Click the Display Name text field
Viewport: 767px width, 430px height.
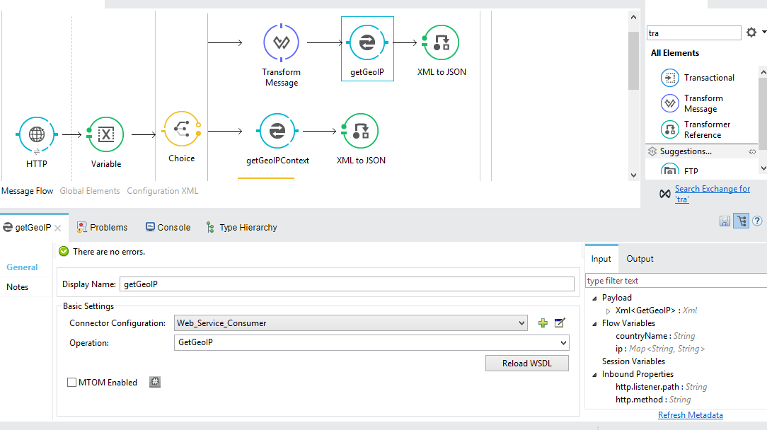(x=347, y=284)
